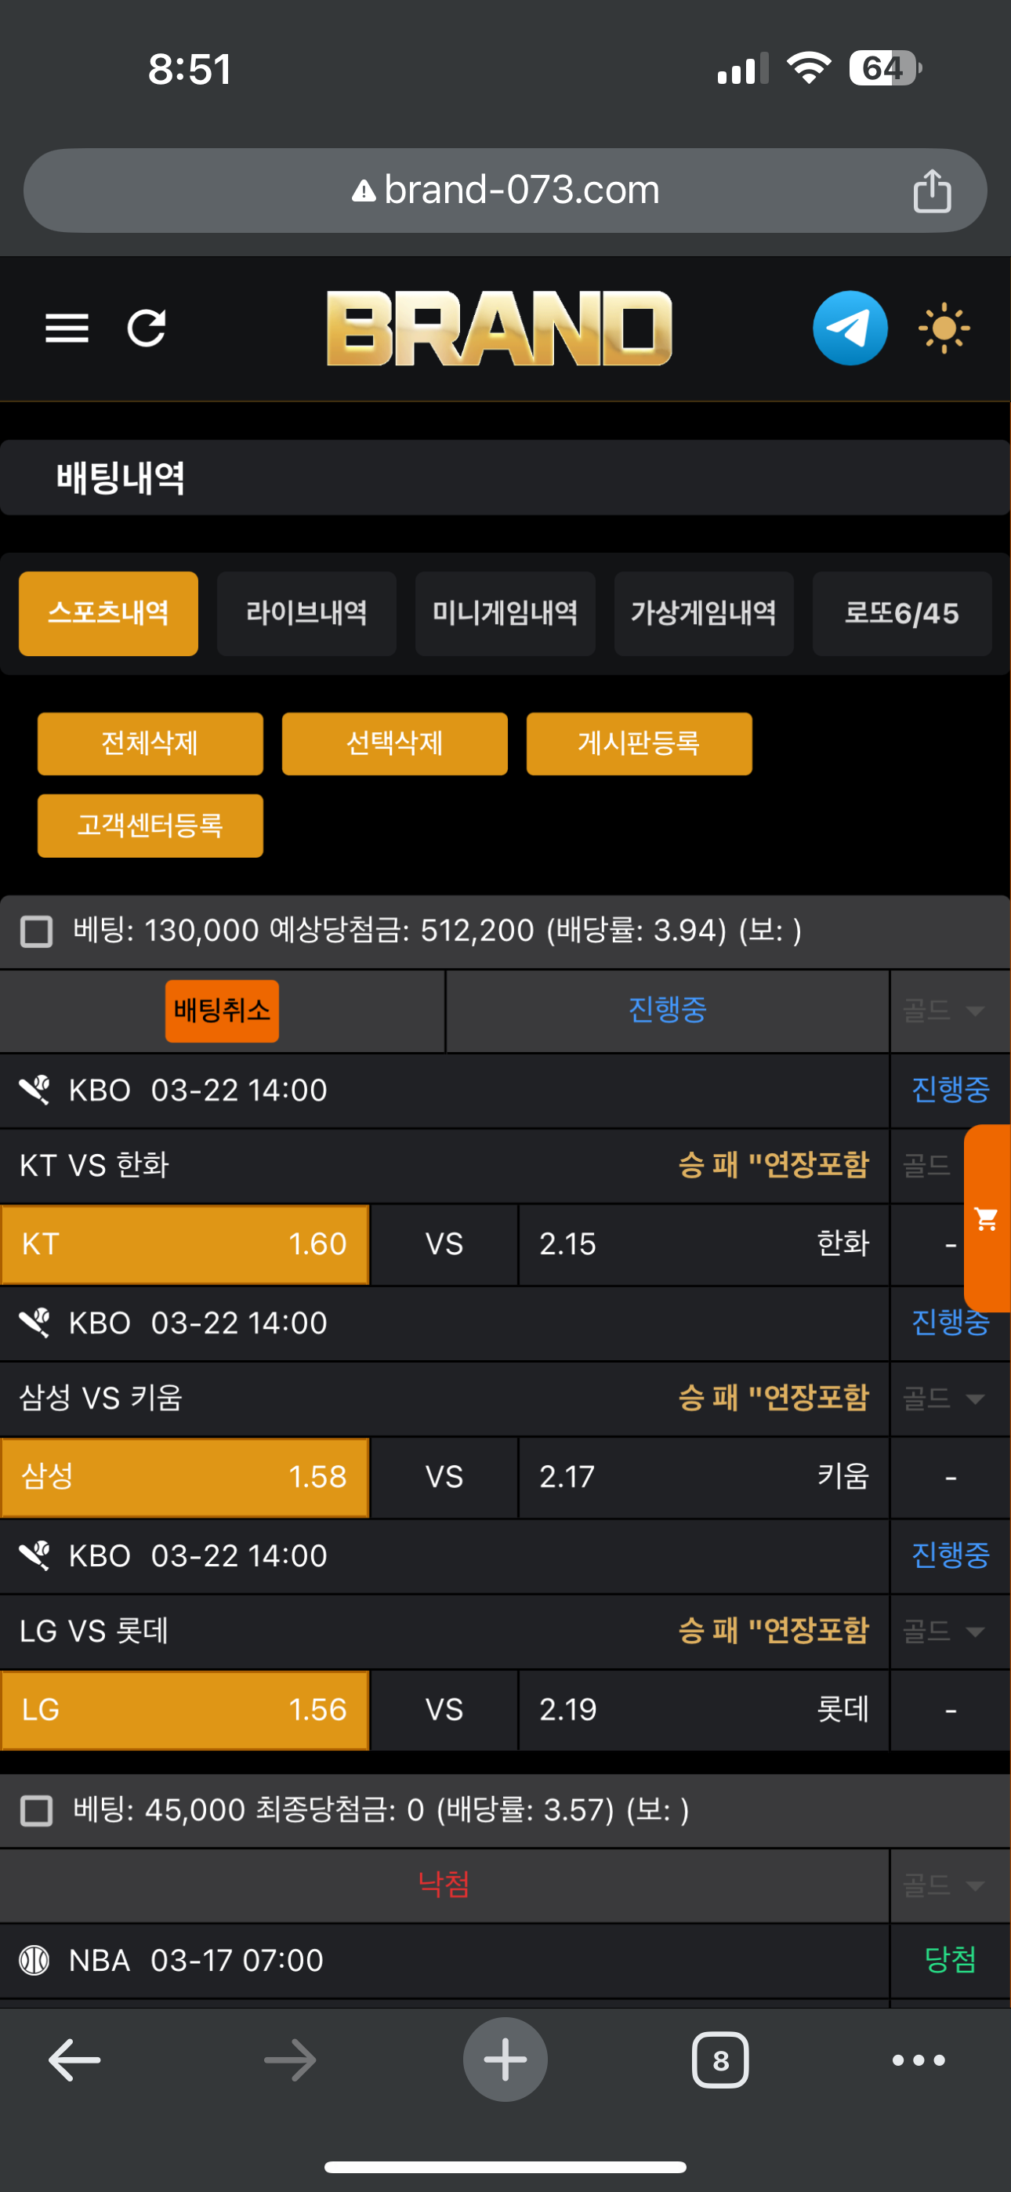
Task: Open the Telegram contact icon
Action: (x=850, y=328)
